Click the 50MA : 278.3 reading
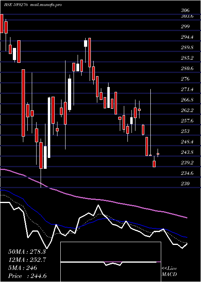The image size is (201, 282). click(27, 252)
